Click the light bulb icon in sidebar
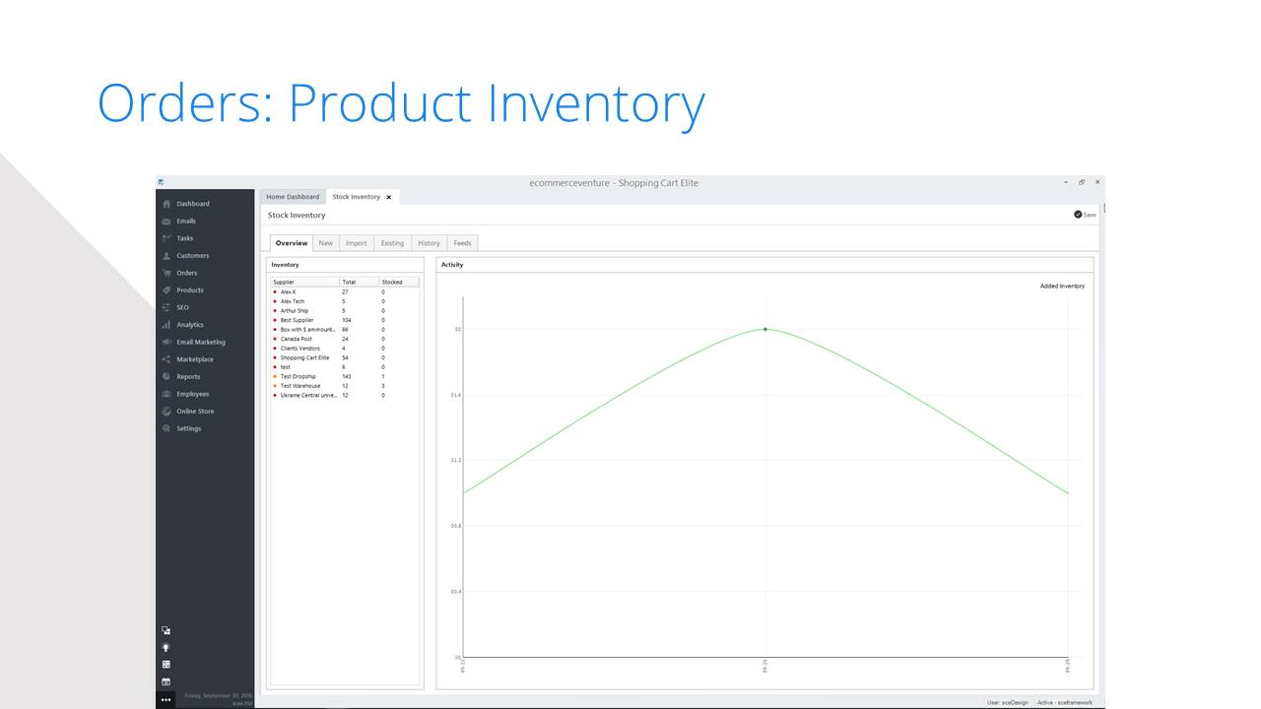1261x709 pixels. (166, 647)
